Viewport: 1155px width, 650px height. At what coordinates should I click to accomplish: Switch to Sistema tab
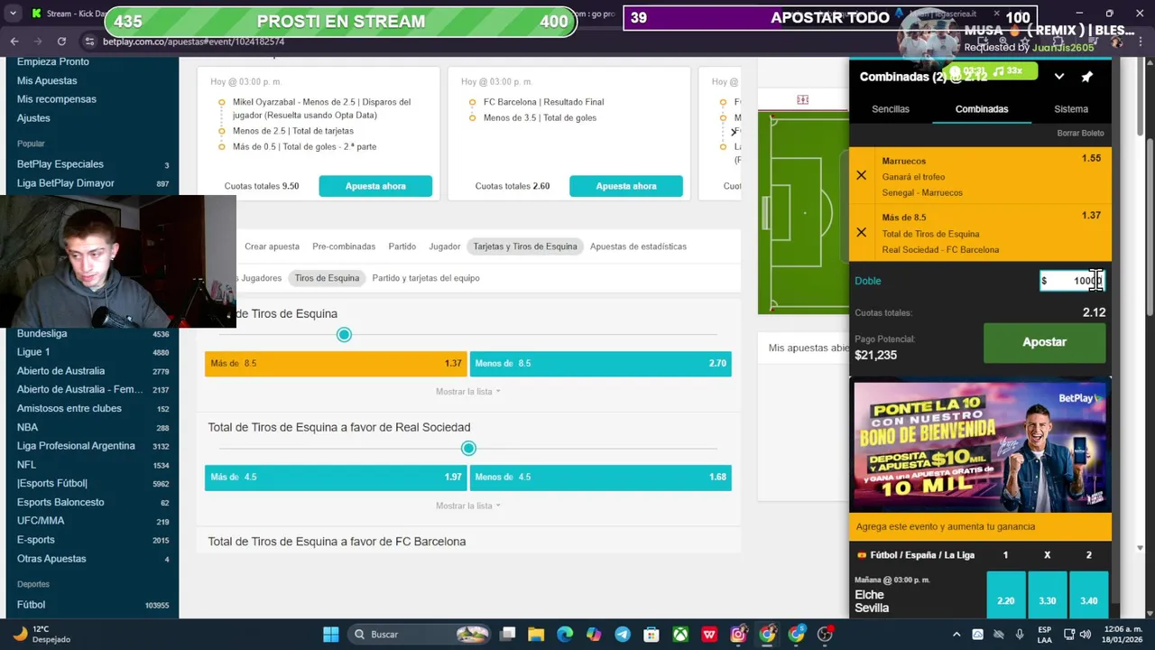pos(1071,109)
